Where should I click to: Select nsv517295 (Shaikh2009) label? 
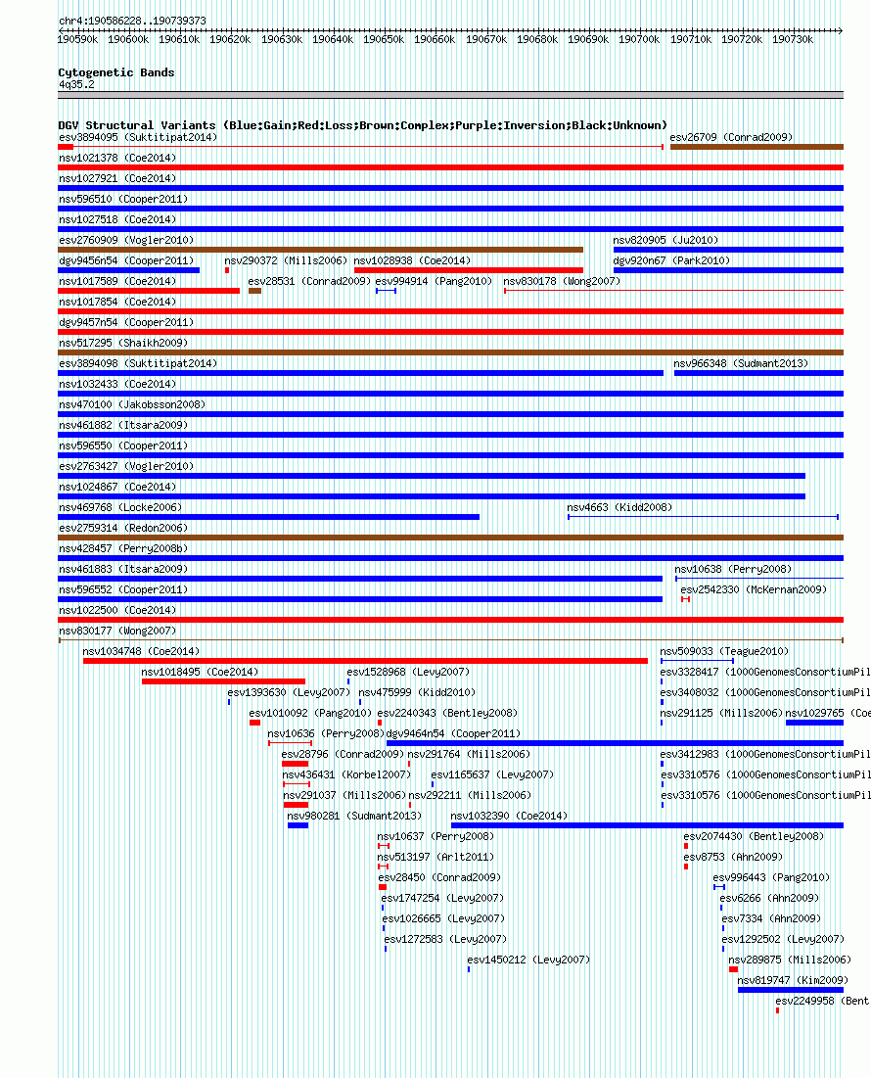(123, 344)
